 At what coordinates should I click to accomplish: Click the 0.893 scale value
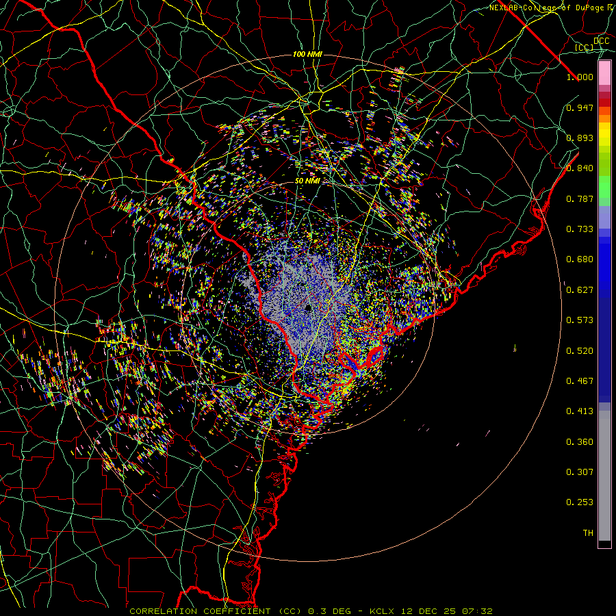(x=580, y=138)
